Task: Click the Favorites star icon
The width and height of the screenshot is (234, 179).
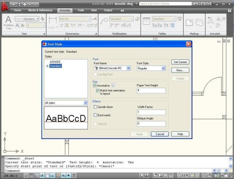Action: coord(209,4)
